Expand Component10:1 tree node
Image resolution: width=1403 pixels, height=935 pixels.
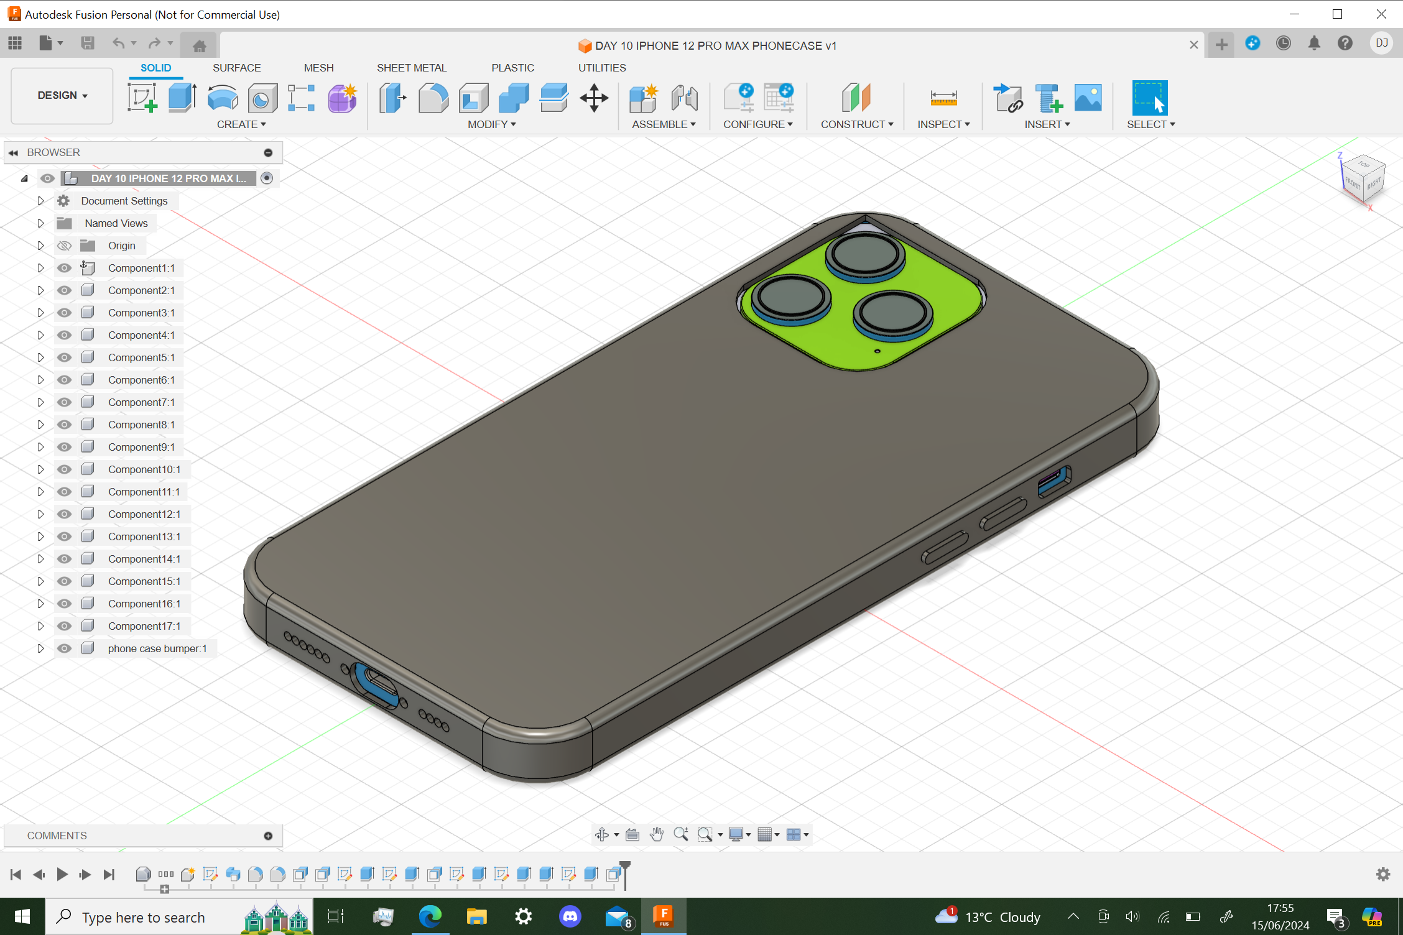coord(40,469)
